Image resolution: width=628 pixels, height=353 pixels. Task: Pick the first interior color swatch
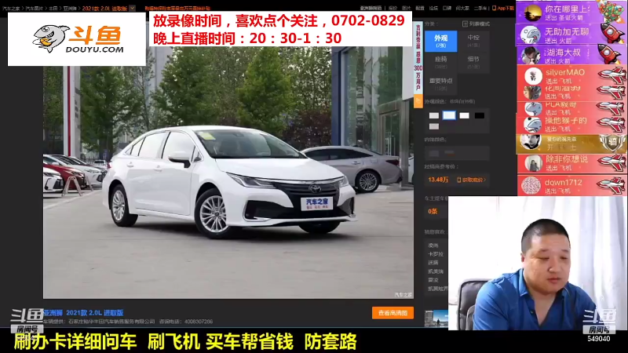[434, 153]
